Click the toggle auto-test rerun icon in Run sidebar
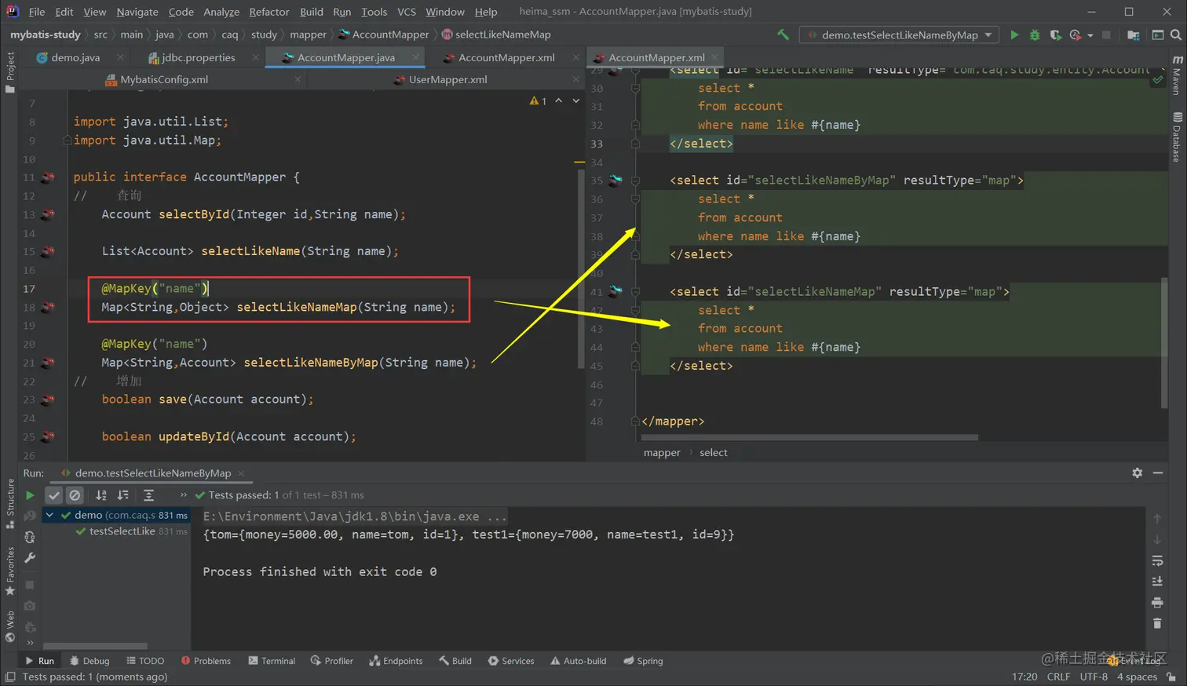Image resolution: width=1187 pixels, height=686 pixels. pyautogui.click(x=30, y=537)
